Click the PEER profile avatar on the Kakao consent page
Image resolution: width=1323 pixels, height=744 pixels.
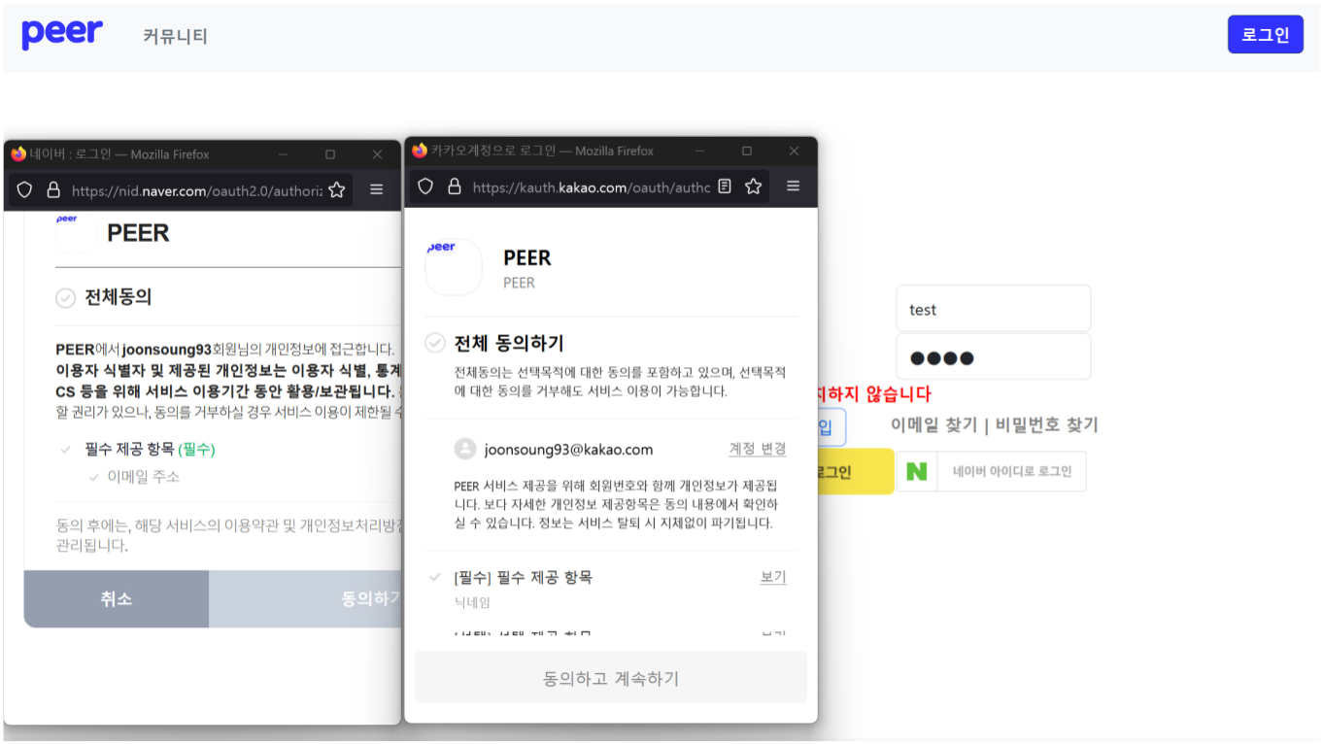(453, 267)
